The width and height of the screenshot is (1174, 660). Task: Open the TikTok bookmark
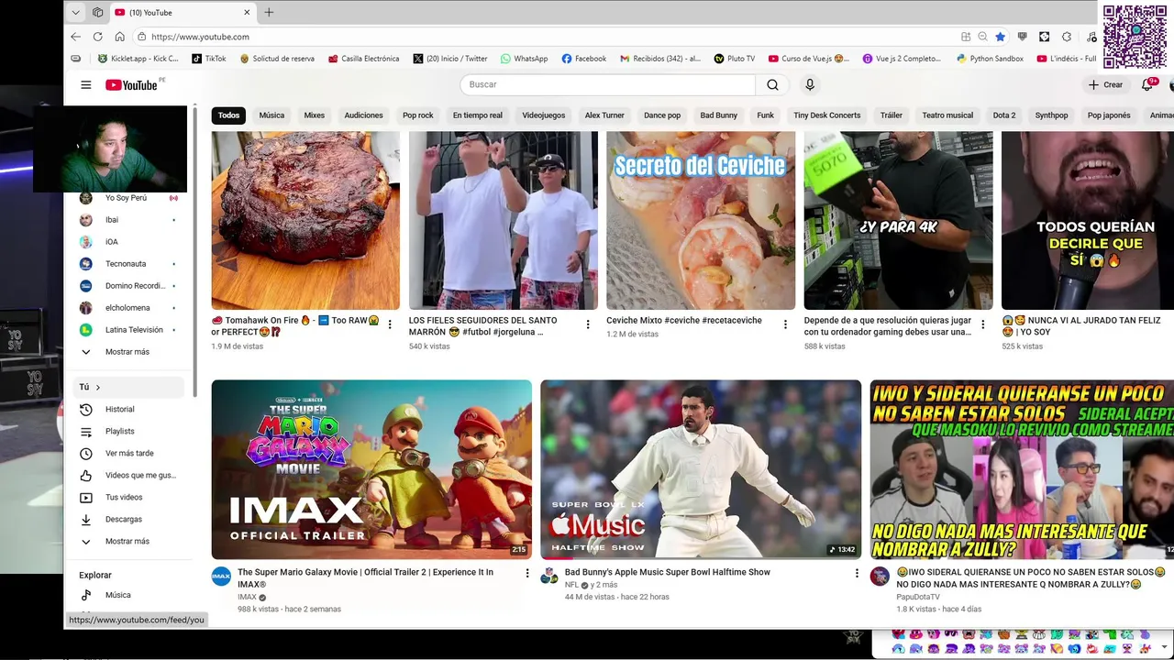tap(208, 59)
